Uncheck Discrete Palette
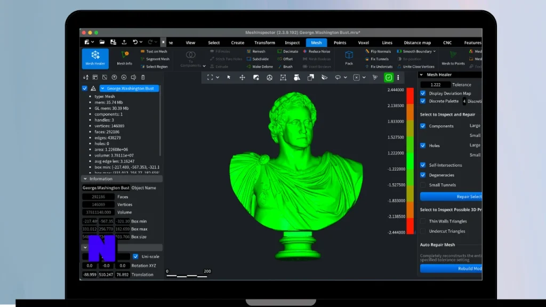546x307 pixels. pos(423,101)
